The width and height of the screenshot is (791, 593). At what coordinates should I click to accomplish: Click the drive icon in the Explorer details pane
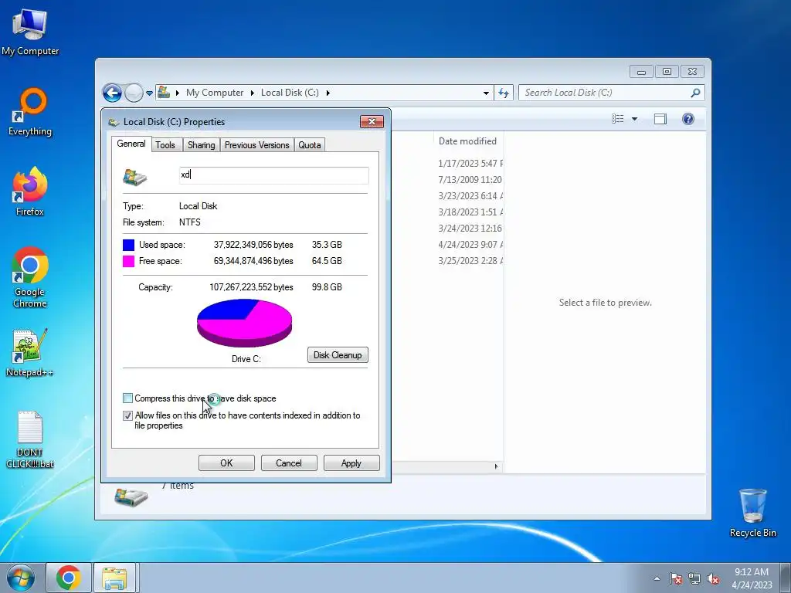tap(131, 497)
